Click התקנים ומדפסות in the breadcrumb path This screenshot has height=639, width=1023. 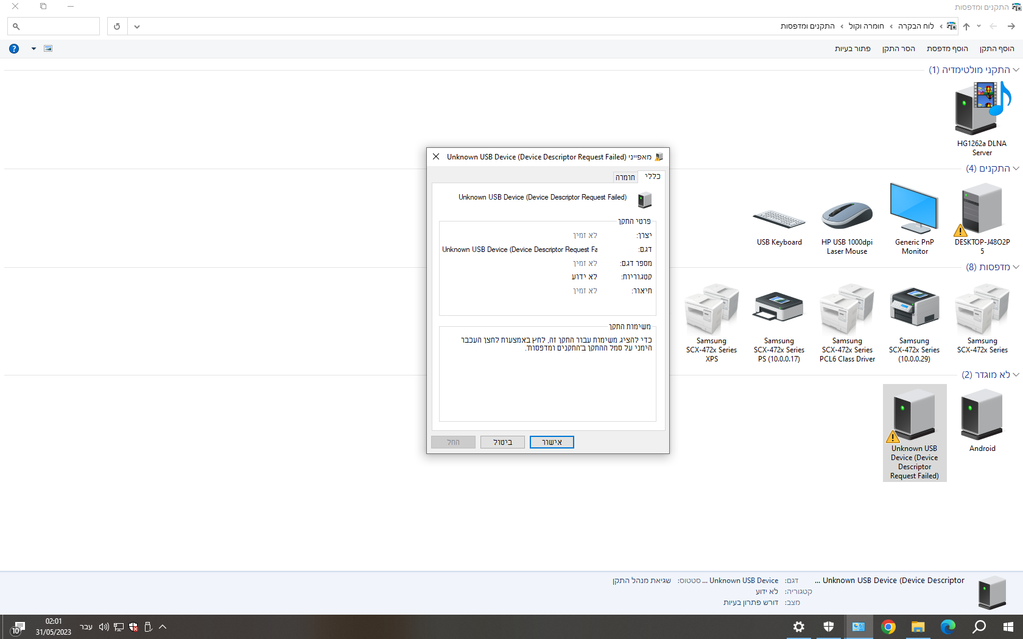coord(807,26)
